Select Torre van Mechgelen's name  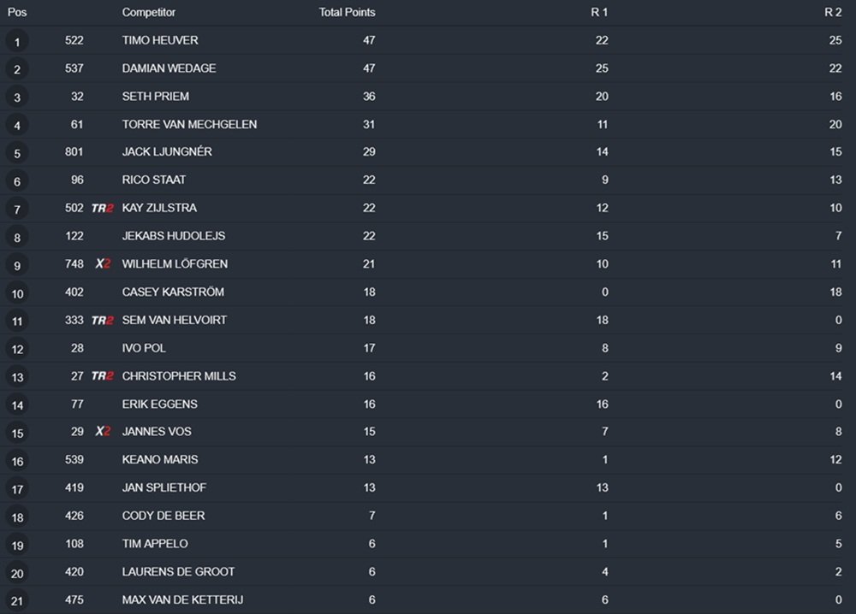click(189, 124)
